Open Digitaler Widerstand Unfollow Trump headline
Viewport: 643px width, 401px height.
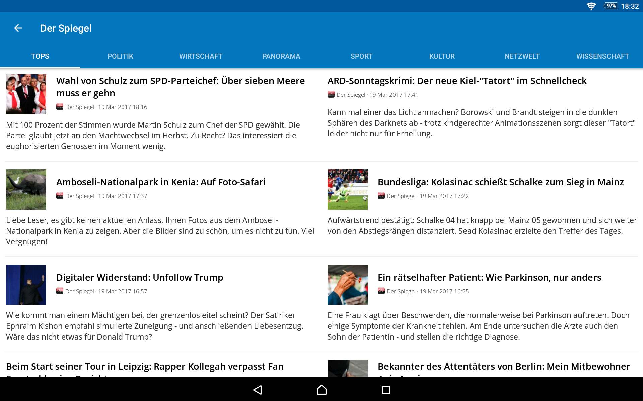[140, 278]
